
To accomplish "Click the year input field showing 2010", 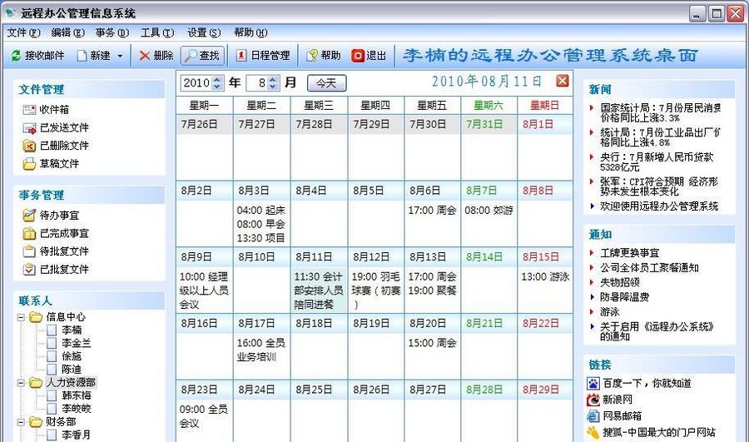I will pyautogui.click(x=196, y=83).
